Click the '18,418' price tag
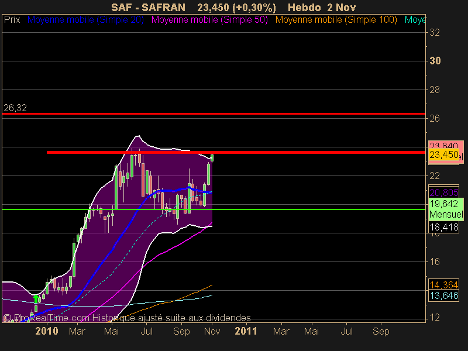Screen dimensions: 468x351 [x=443, y=227]
